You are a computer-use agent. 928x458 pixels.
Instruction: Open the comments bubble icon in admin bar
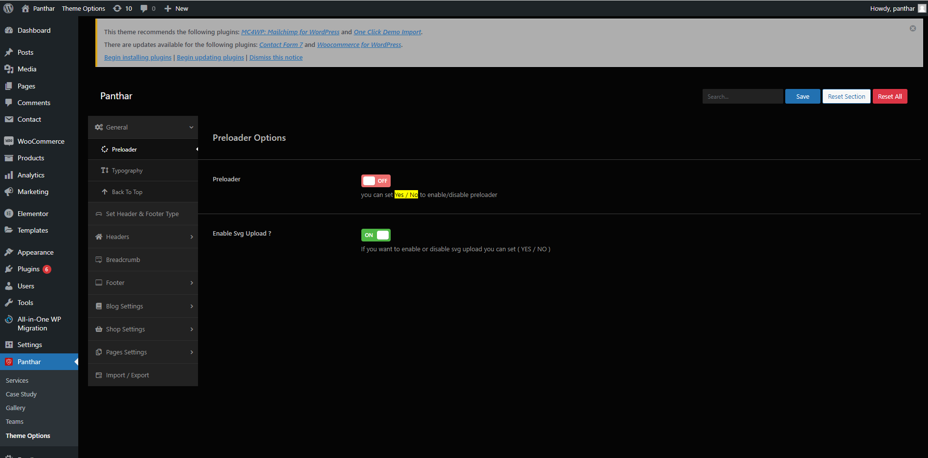pos(144,8)
